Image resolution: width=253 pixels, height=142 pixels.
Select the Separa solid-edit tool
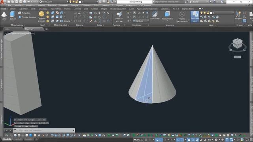coord(65,21)
